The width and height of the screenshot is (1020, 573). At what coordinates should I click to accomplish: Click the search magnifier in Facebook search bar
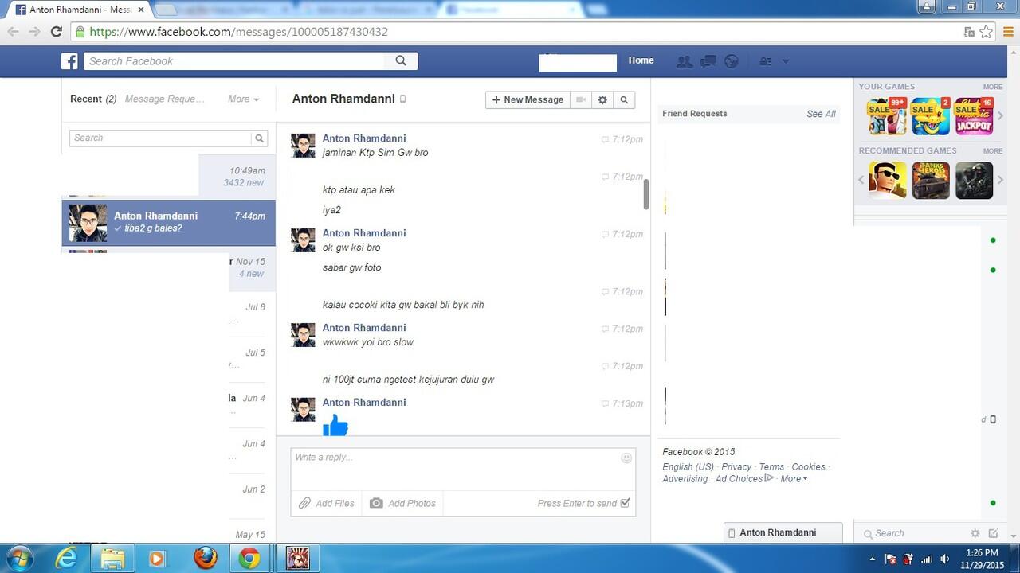point(401,60)
